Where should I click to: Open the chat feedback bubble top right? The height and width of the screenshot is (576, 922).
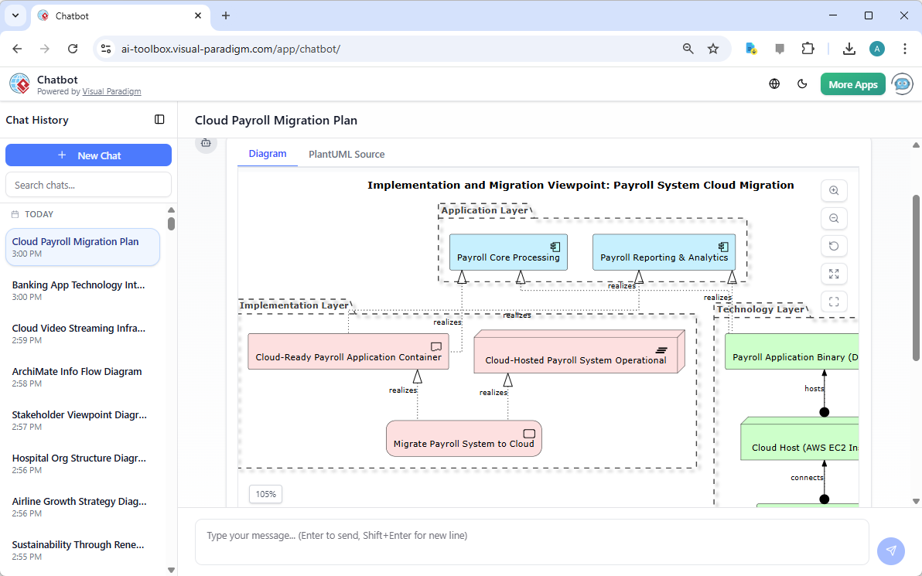pyautogui.click(x=780, y=48)
